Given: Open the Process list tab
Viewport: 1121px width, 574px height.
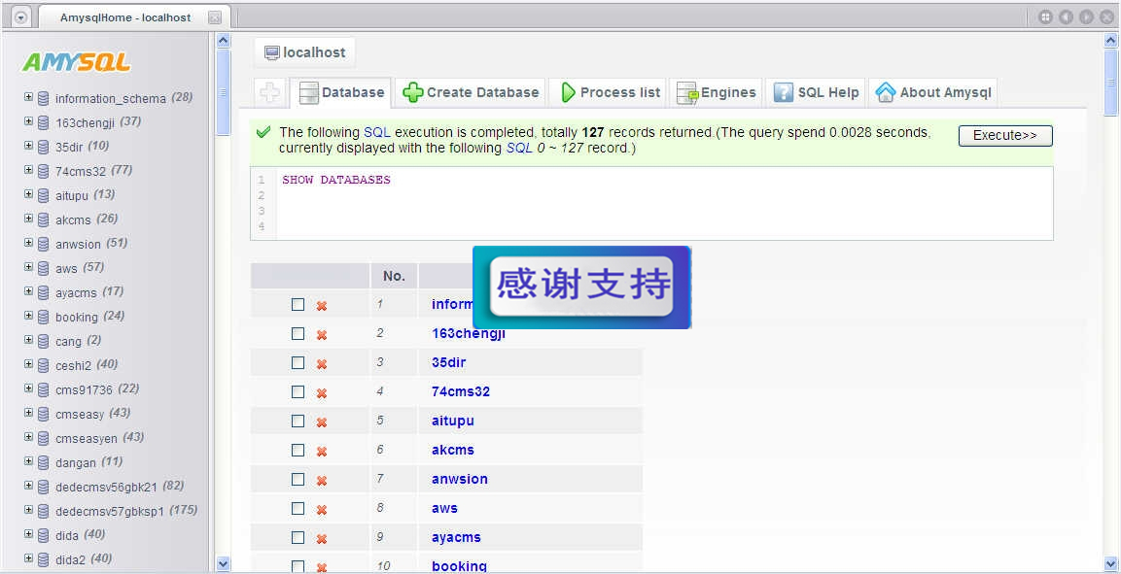Looking at the screenshot, I should tap(608, 93).
